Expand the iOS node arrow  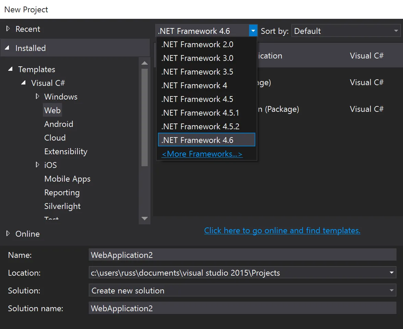coord(37,165)
